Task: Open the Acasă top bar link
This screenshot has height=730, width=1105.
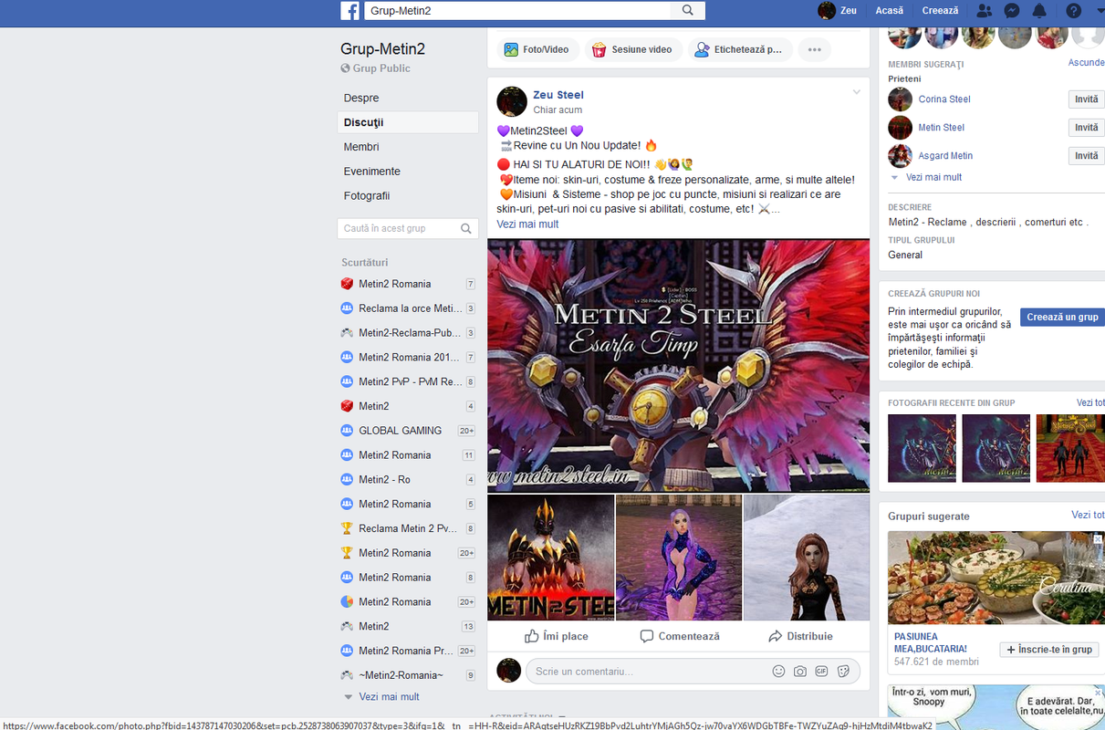Action: 889,11
